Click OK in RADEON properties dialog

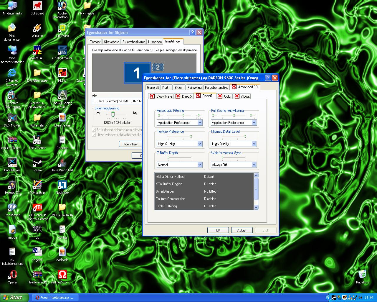point(218,230)
